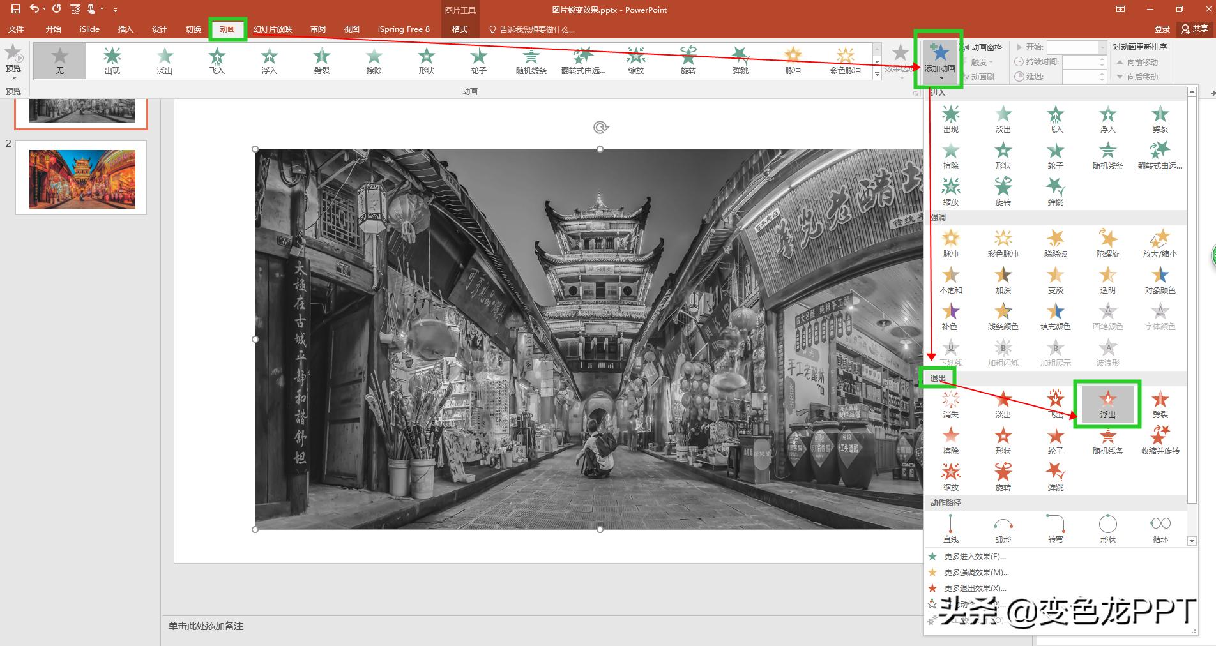Viewport: 1216px width, 646px height.
Task: Choose the 陀螺旋 emphasis effect
Action: [x=1107, y=243]
